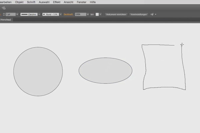The image size is (200, 133).
Task: Open the stroke profile dropdown arrow
Action: (39, 14)
